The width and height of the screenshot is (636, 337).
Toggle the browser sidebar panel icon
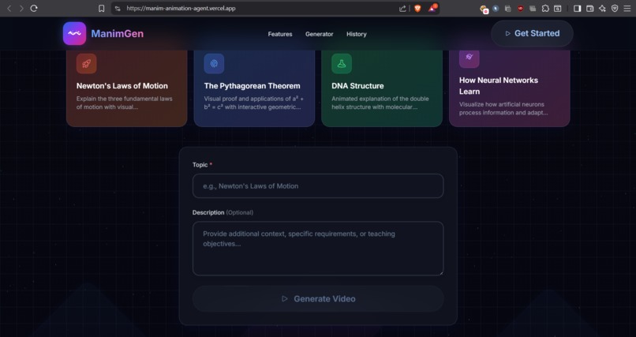coord(577,8)
